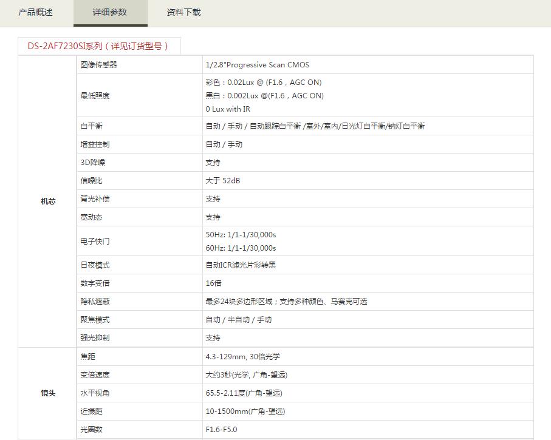Click the 隐私遮蔽 parameter label
Screen dimensions: 551x440
tap(95, 302)
